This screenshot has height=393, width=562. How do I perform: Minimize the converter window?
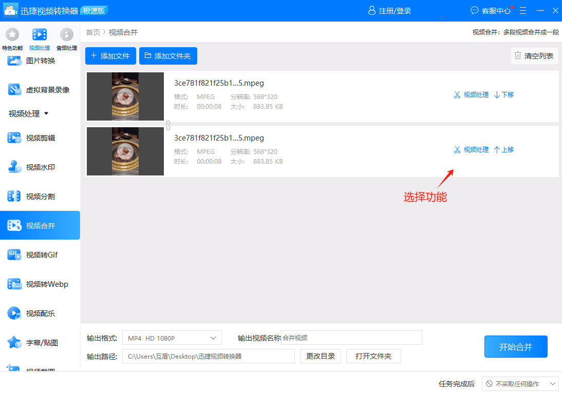[x=540, y=11]
